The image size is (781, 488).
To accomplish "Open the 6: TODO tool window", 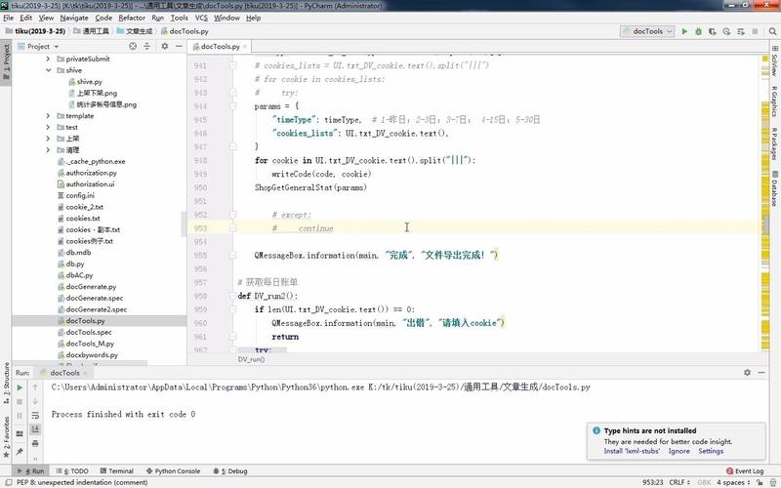I will pos(72,471).
